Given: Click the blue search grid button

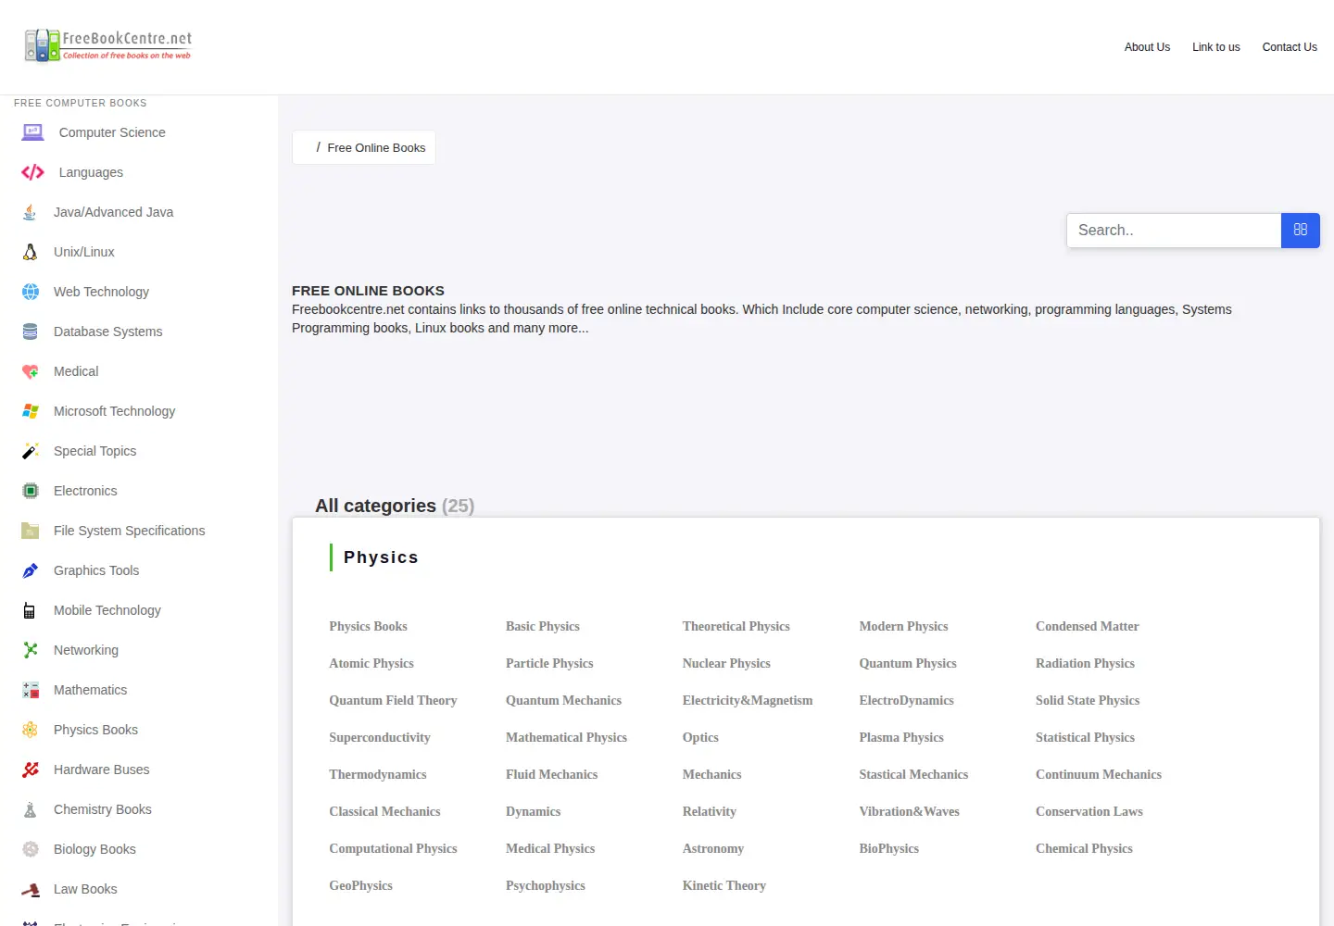Looking at the screenshot, I should (x=1300, y=230).
